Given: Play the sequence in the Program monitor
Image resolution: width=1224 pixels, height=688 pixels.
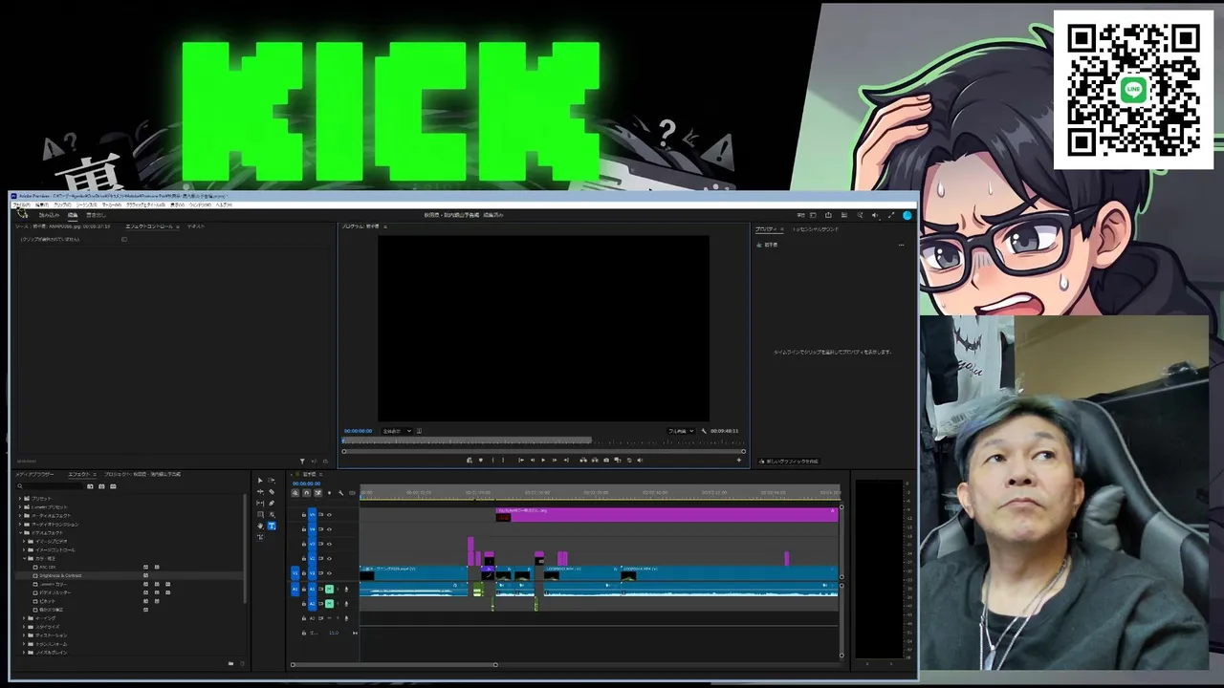Looking at the screenshot, I should (543, 461).
